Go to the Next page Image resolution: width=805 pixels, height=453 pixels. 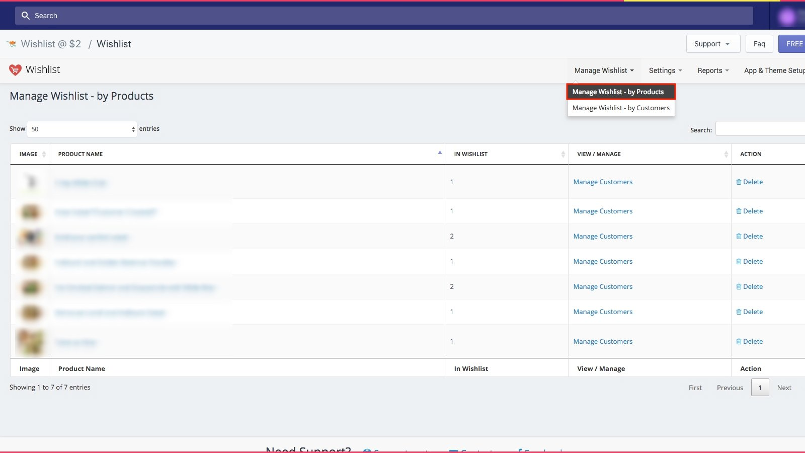(784, 388)
